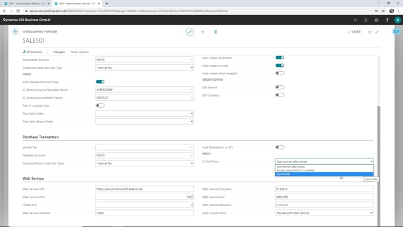Open the help question mark icon
This screenshot has height=227, width=403.
[387, 20]
